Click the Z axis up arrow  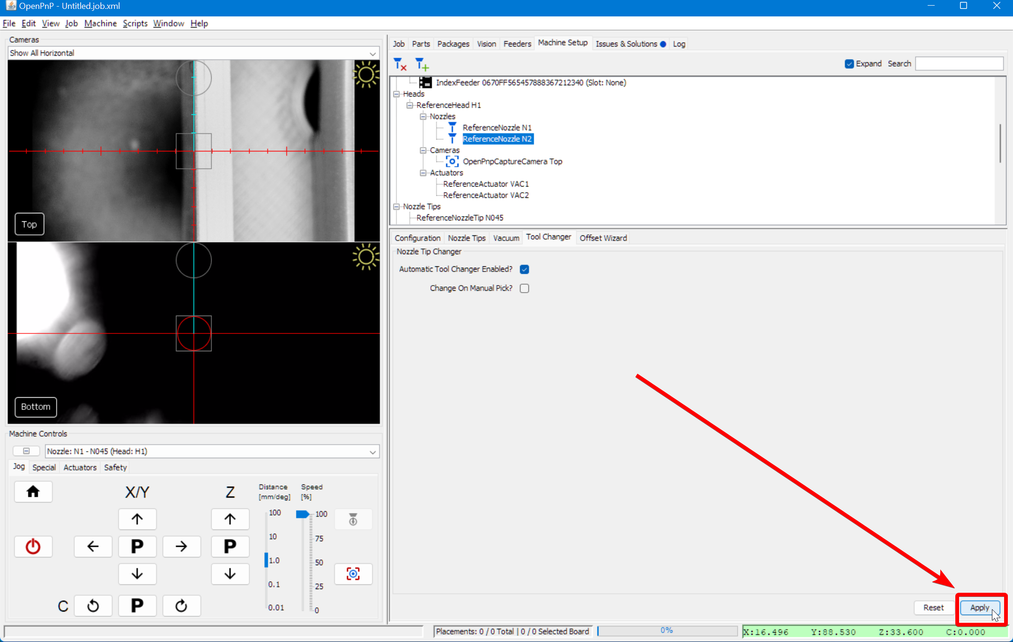(230, 519)
